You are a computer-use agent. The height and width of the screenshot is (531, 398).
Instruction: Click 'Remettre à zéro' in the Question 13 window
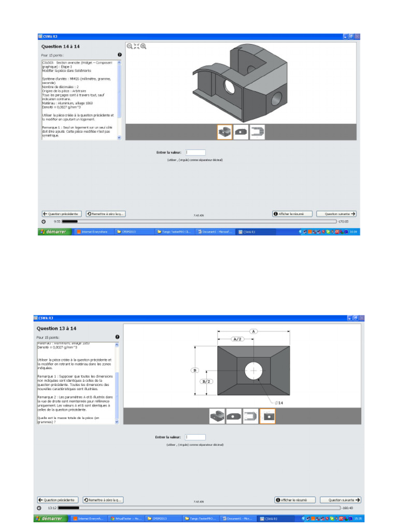103,500
